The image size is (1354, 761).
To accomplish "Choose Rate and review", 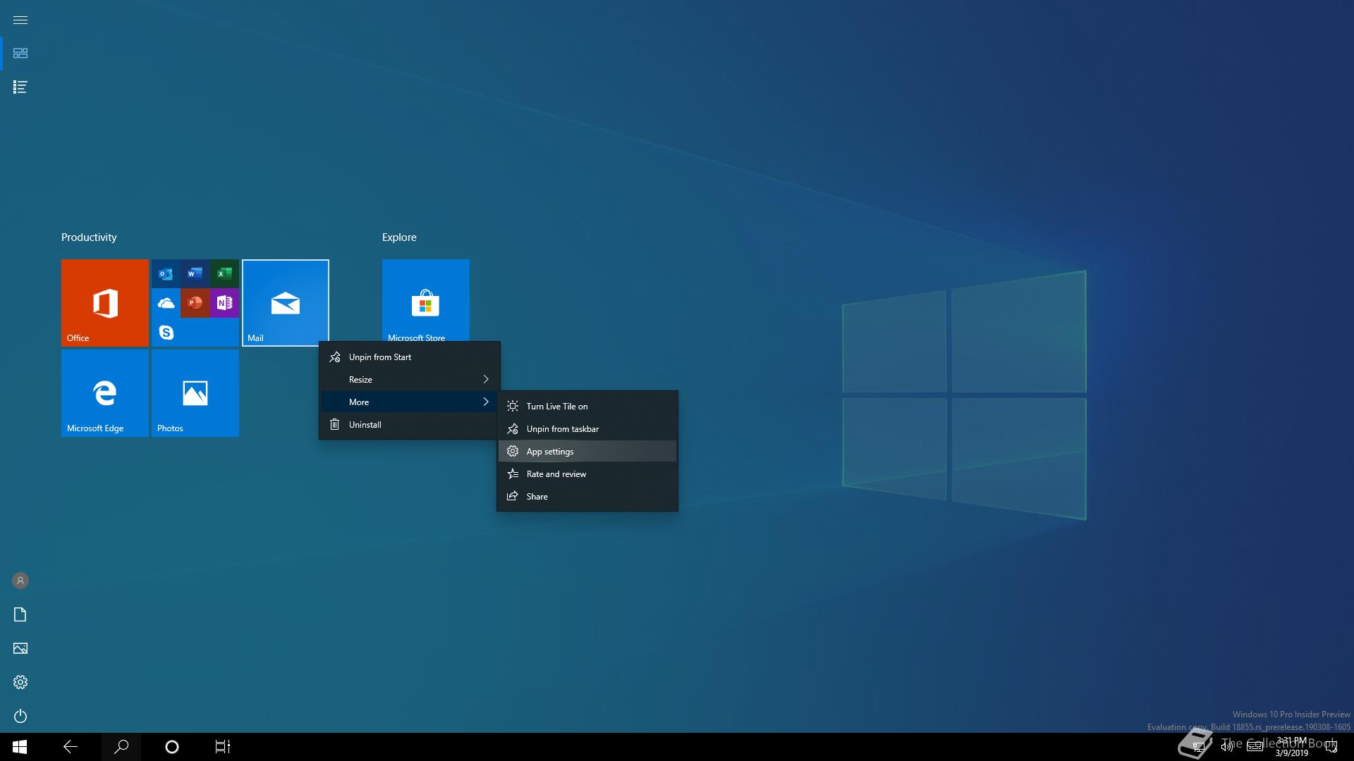I will tap(587, 474).
